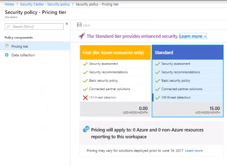Click the search magnifier icon
This screenshot has width=227, height=166.
click(x=9, y=27)
